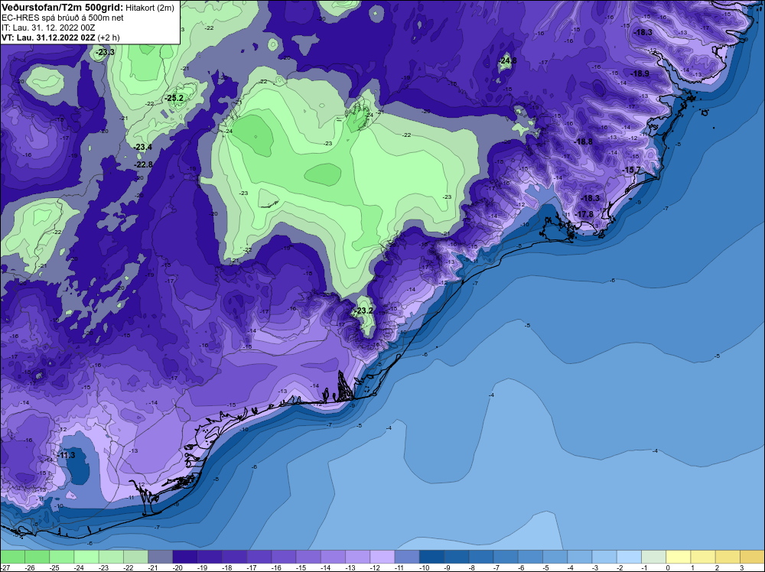Pick the legend swatch labeled -16
This screenshot has width=765, height=572.
(284, 557)
